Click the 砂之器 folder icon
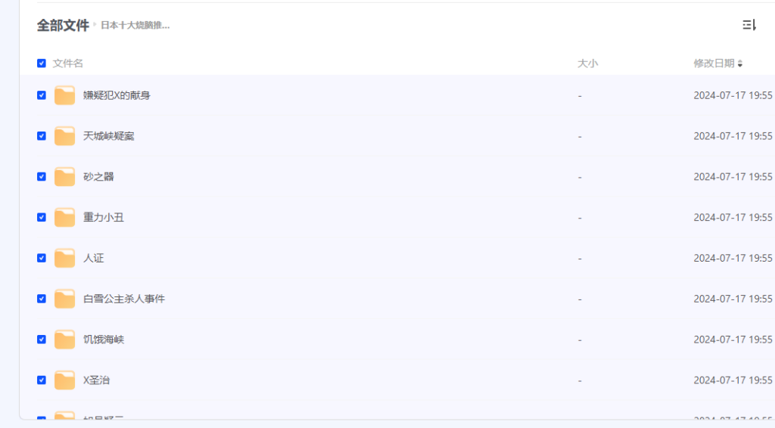The height and width of the screenshot is (428, 775). point(64,177)
